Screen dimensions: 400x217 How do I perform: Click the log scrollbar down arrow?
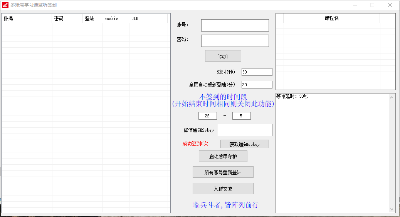pyautogui.click(x=392, y=209)
